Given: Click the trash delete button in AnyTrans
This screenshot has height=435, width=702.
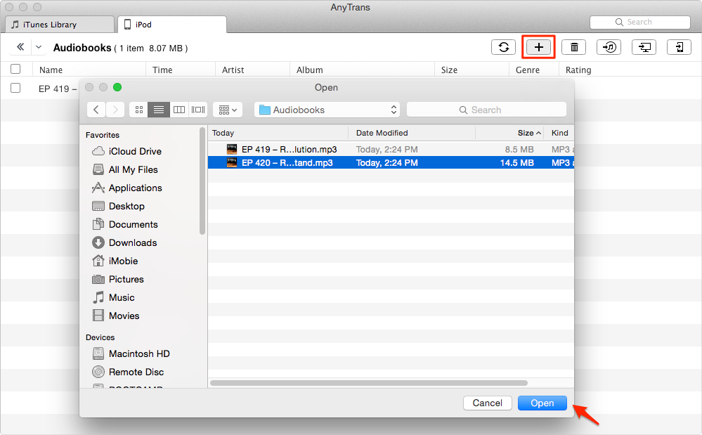Looking at the screenshot, I should tap(574, 47).
